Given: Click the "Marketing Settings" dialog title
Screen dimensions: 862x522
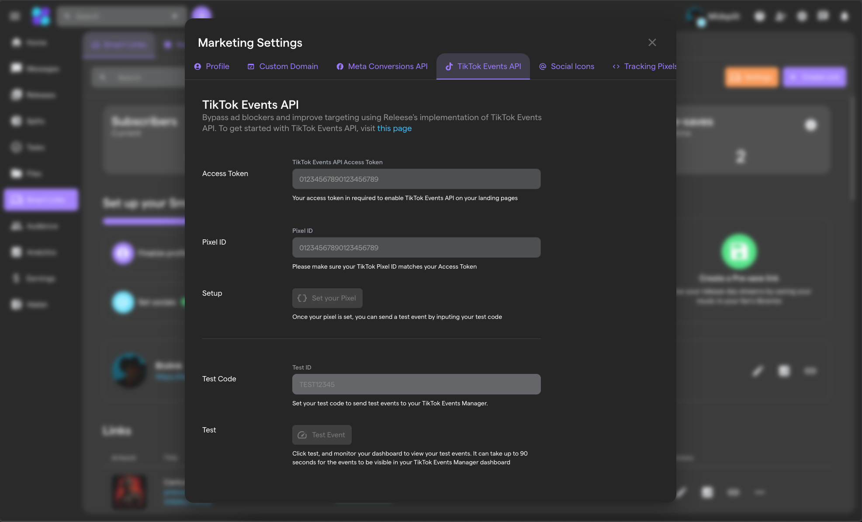Looking at the screenshot, I should (250, 43).
